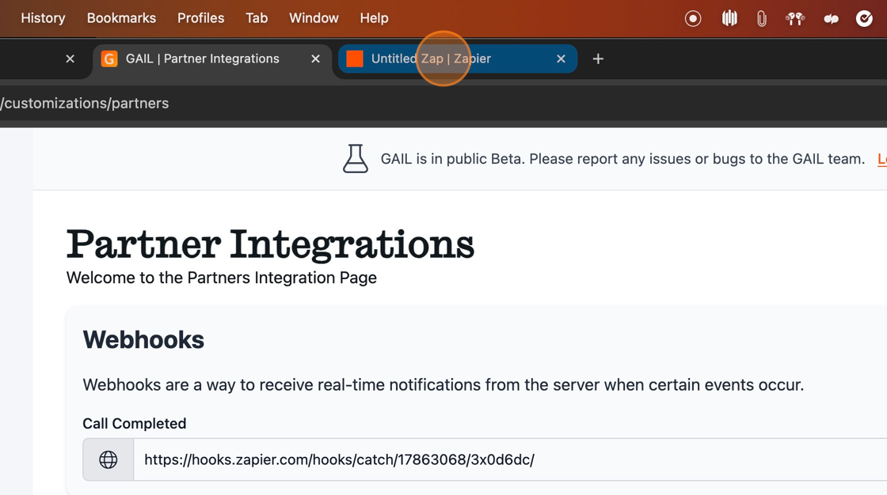This screenshot has width=887, height=495.
Task: Open the AirPods status icon
Action: coord(795,18)
